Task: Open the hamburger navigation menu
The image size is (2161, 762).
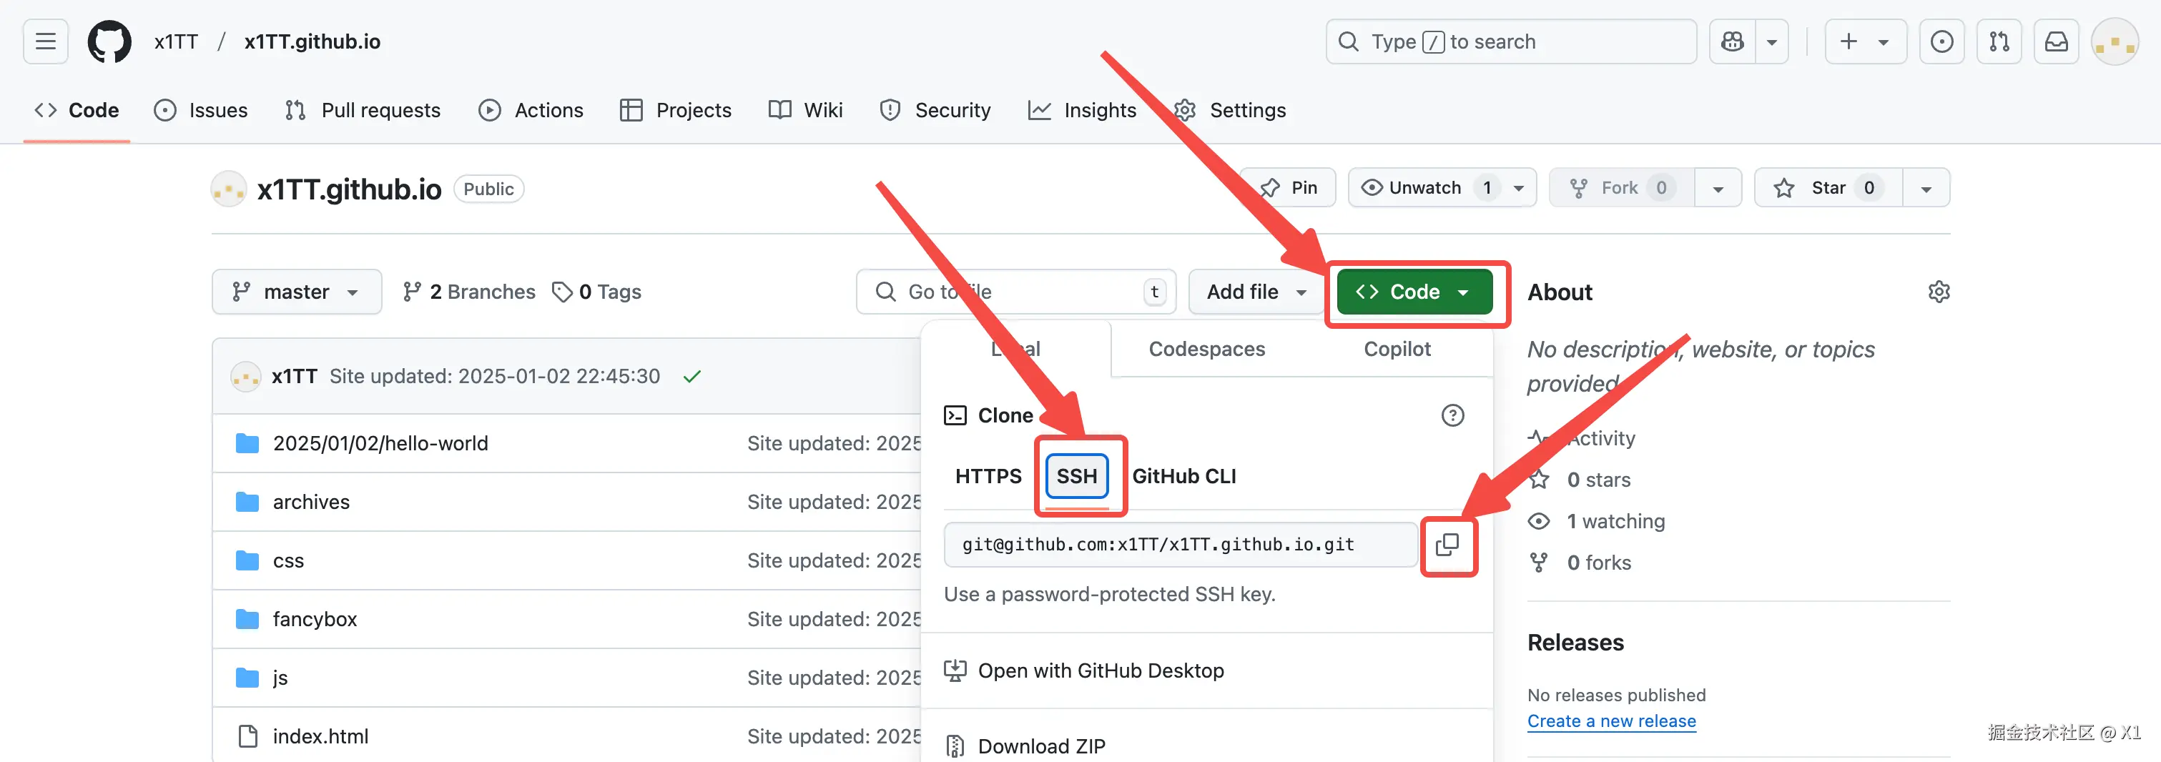Action: [x=45, y=41]
